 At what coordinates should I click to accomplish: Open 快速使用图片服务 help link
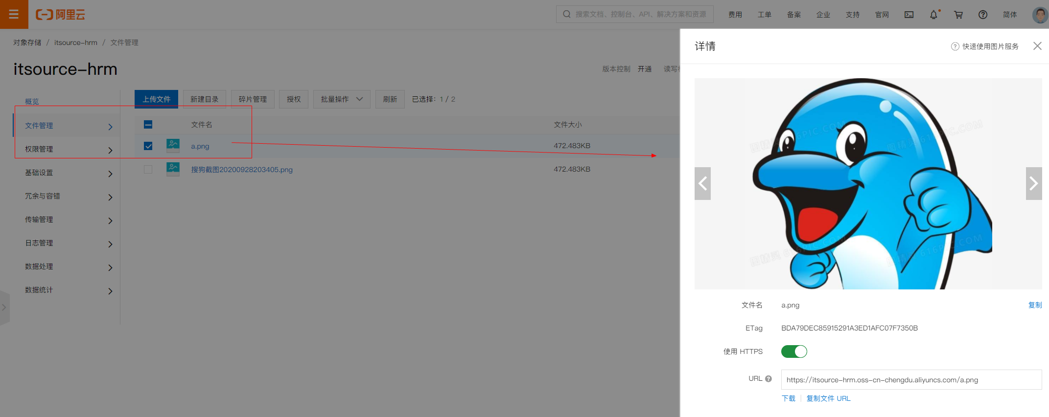pos(985,46)
